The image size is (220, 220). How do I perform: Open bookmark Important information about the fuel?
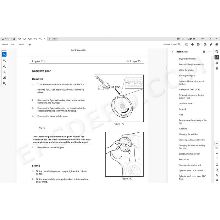(x=191, y=82)
